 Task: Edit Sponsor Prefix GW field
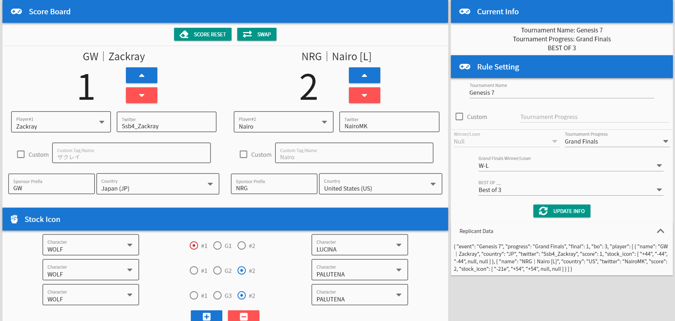pyautogui.click(x=51, y=184)
